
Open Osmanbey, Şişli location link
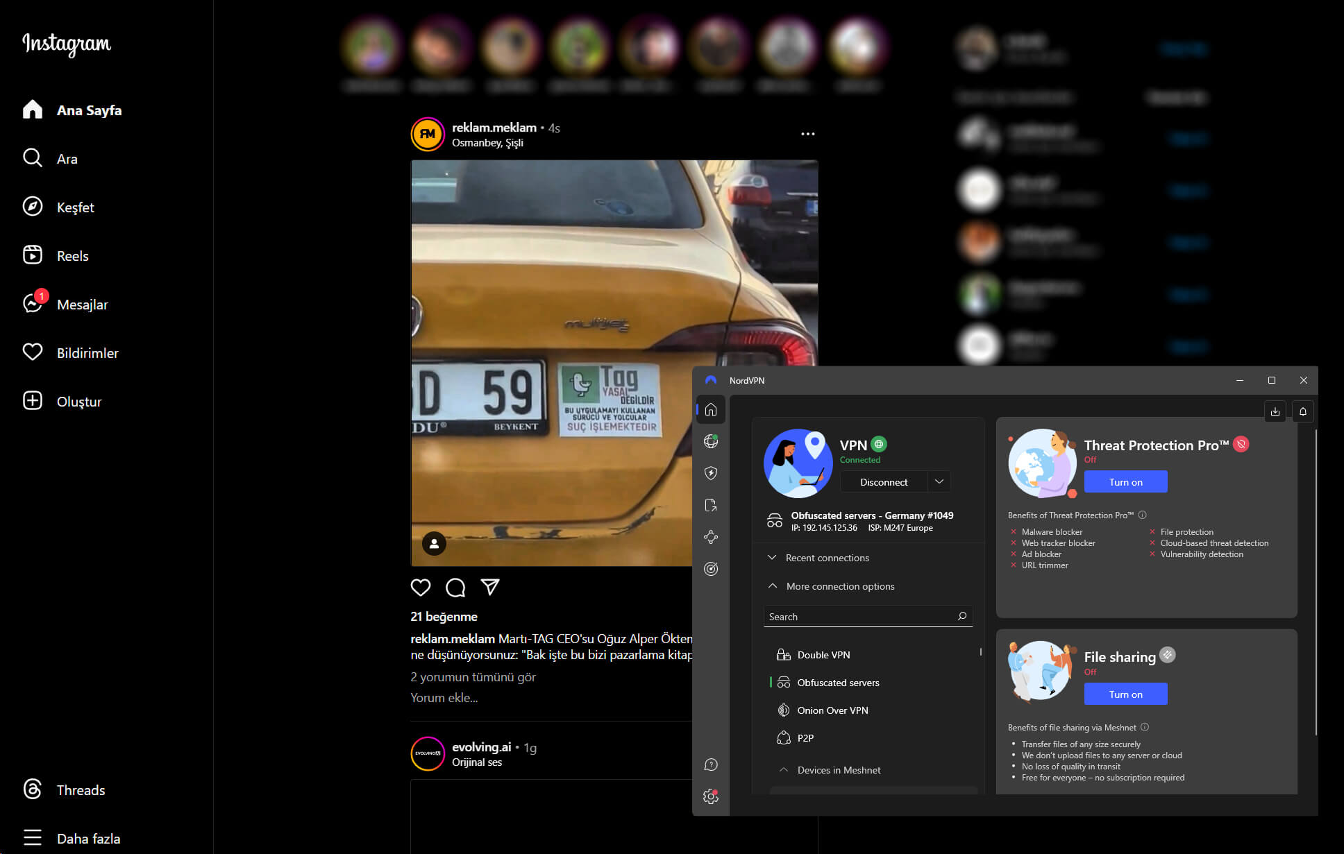click(487, 143)
